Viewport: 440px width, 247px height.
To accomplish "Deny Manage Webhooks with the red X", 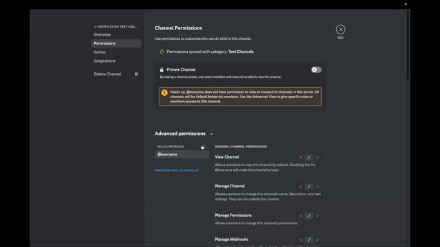I will [x=300, y=239].
